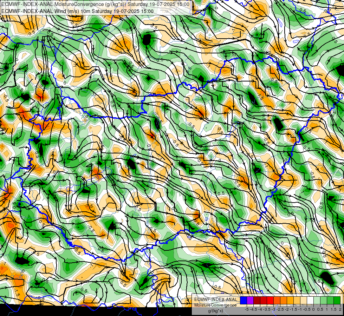344x316 pixels.
Task: Pick the darkest green legend swatch
Action: pos(337,300)
